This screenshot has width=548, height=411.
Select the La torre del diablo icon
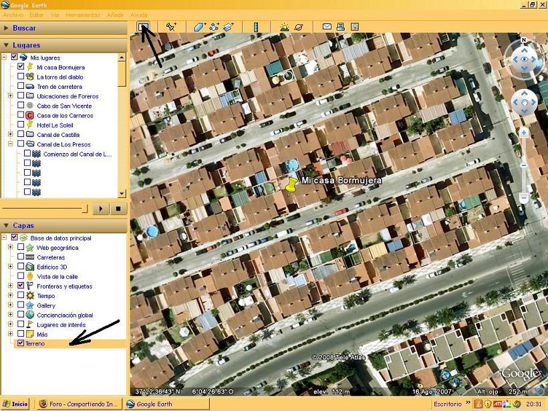[30, 77]
